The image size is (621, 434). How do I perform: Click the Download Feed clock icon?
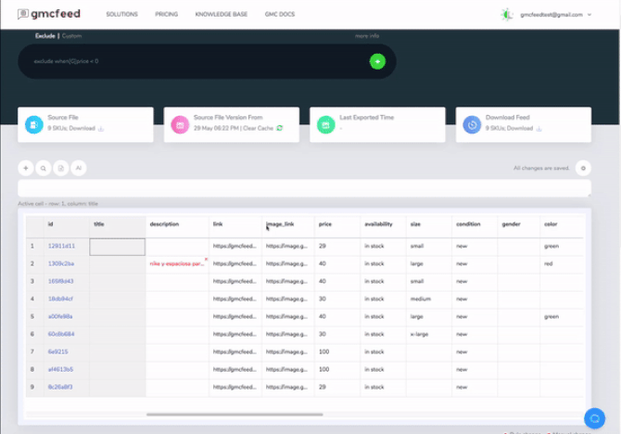(x=472, y=124)
